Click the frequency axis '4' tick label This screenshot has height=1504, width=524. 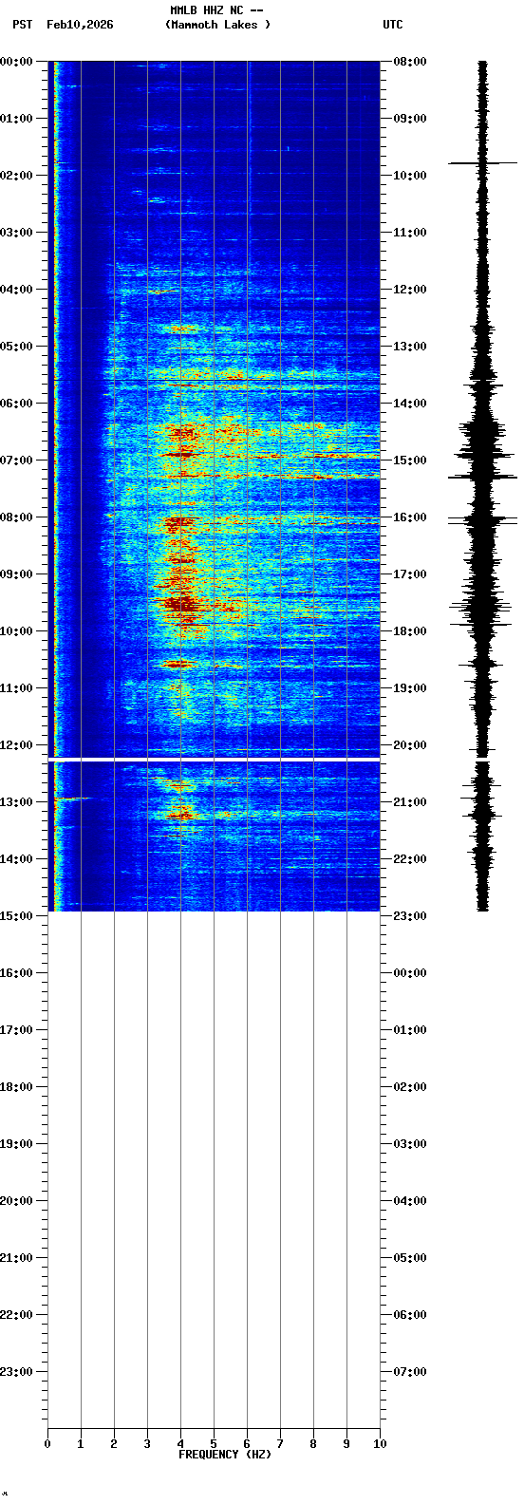[180, 1444]
